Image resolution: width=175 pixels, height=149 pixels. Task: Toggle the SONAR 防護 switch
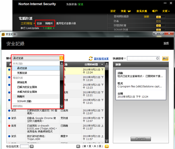coord(160,30)
